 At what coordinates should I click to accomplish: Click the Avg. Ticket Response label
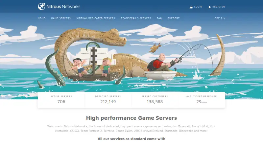(x=202, y=97)
